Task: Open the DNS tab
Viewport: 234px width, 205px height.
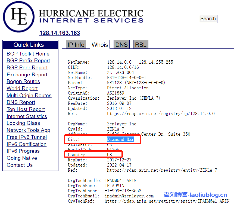Action: tap(121, 45)
